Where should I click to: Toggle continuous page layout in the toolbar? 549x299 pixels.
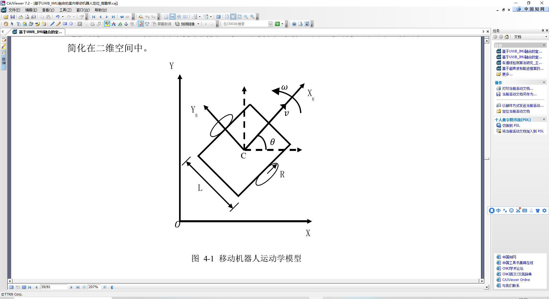(172, 17)
